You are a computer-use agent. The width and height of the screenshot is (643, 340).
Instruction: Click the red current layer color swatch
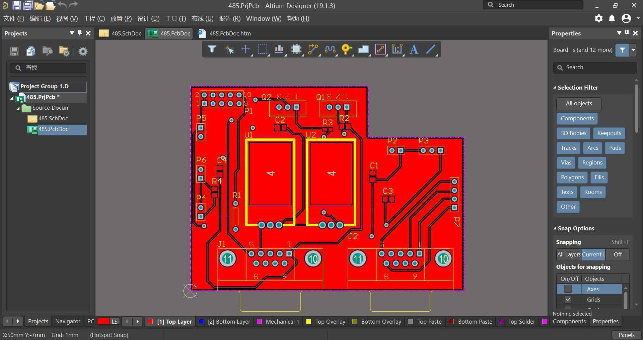coord(103,321)
